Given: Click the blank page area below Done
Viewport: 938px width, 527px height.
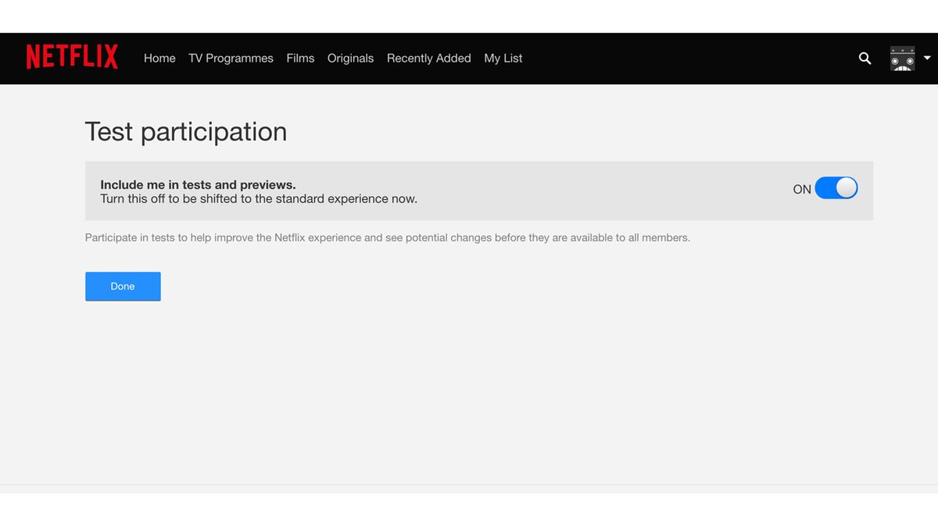Looking at the screenshot, I should (x=469, y=390).
